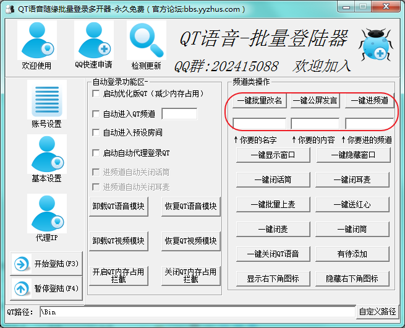Click the 你要的内容 content input box
Image resolution: width=405 pixels, height=328 pixels.
315,123
